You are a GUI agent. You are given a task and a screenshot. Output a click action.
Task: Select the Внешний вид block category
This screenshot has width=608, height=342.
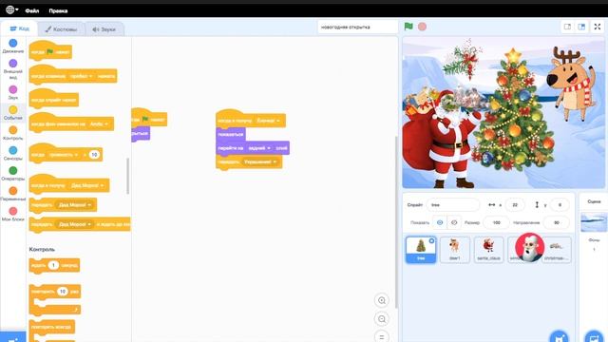[12, 69]
